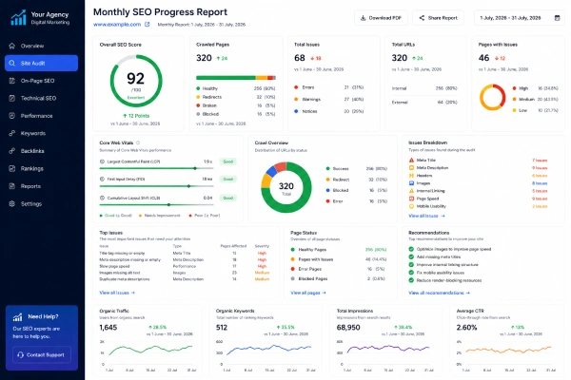Click the Organic Keywords value 512

click(222, 328)
